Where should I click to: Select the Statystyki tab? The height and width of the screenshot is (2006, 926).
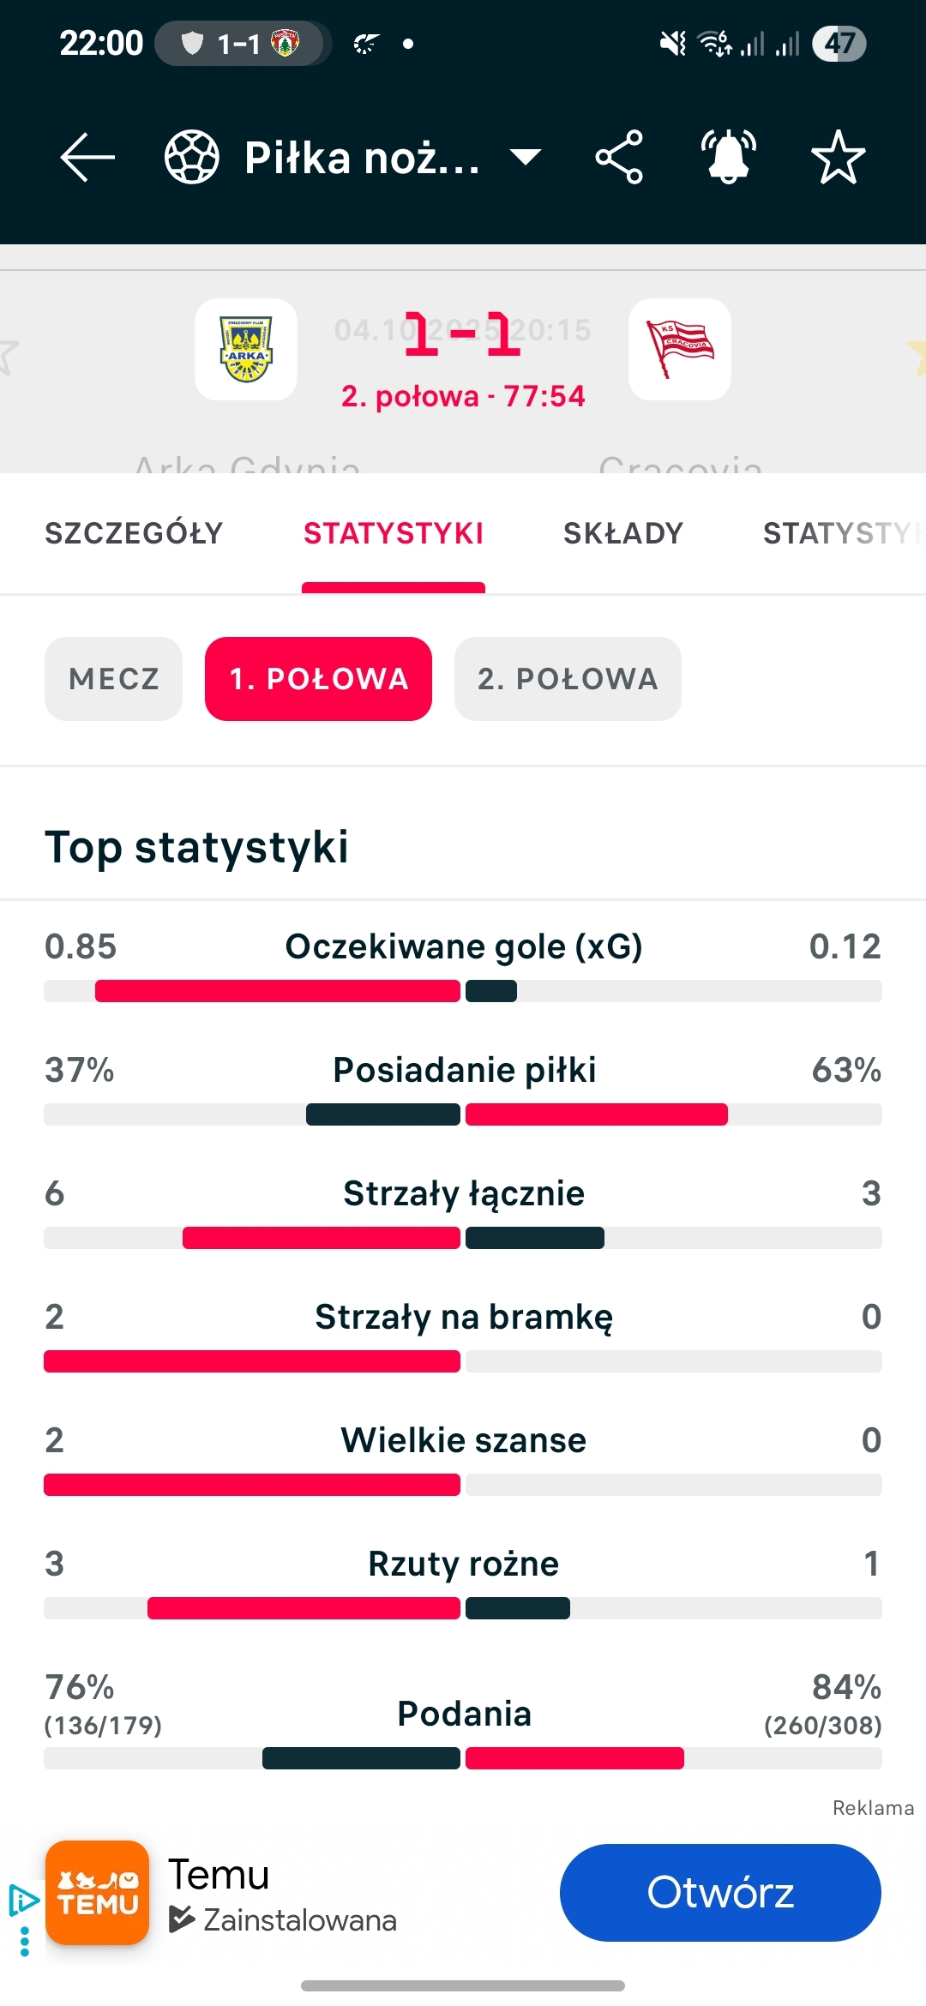point(394,533)
